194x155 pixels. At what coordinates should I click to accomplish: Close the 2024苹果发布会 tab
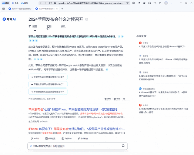tap(57, 8)
